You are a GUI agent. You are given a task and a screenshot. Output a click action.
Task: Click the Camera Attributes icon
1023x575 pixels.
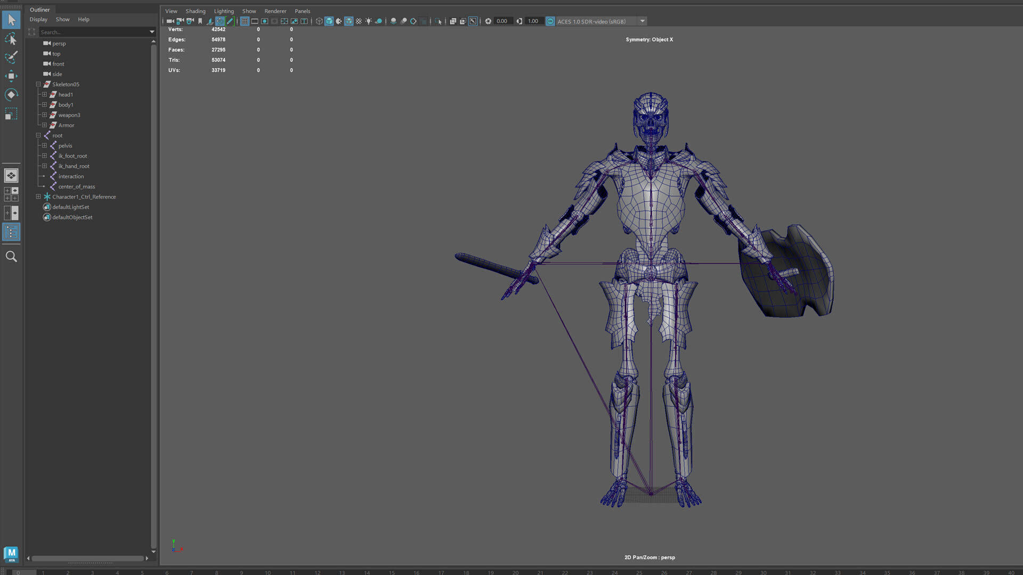pos(190,21)
